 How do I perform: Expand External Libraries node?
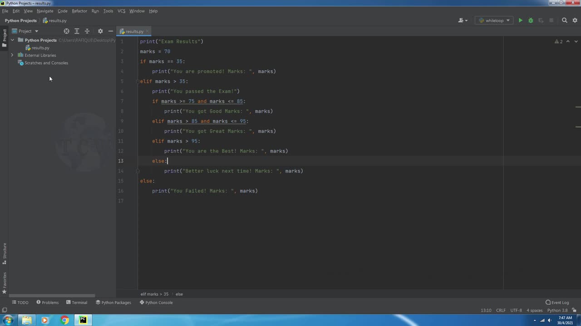coord(12,55)
